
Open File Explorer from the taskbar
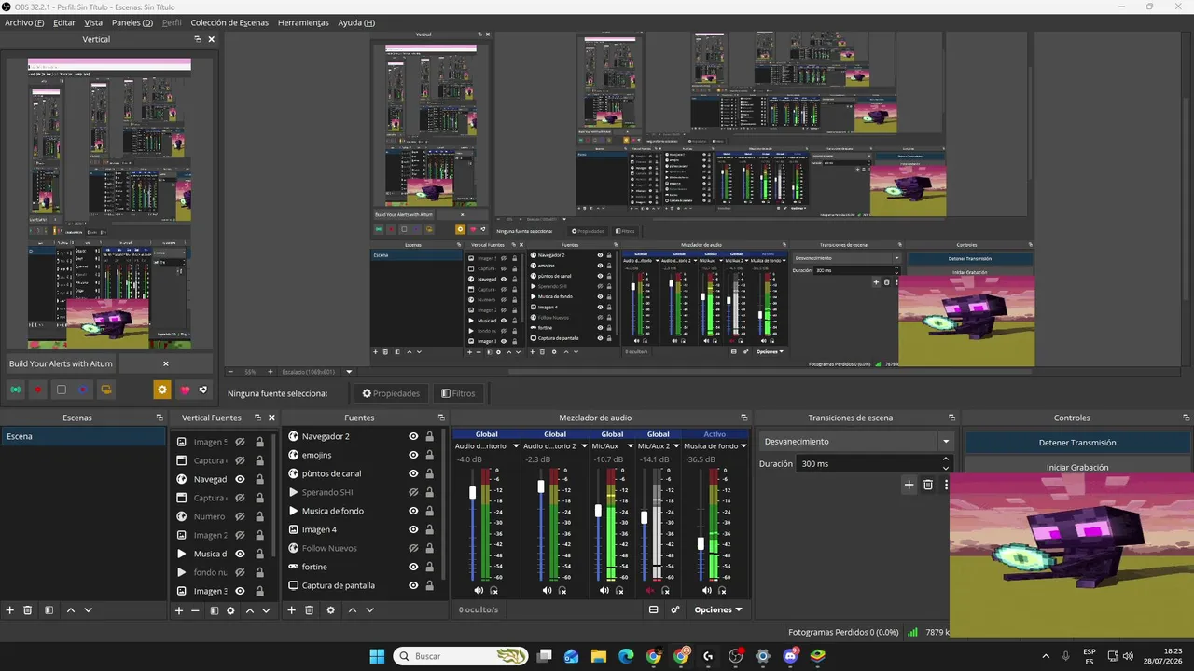(599, 656)
